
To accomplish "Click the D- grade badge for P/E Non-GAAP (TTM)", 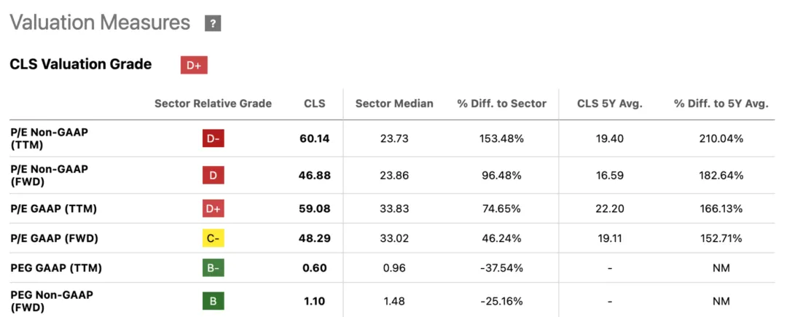I will click(x=214, y=138).
